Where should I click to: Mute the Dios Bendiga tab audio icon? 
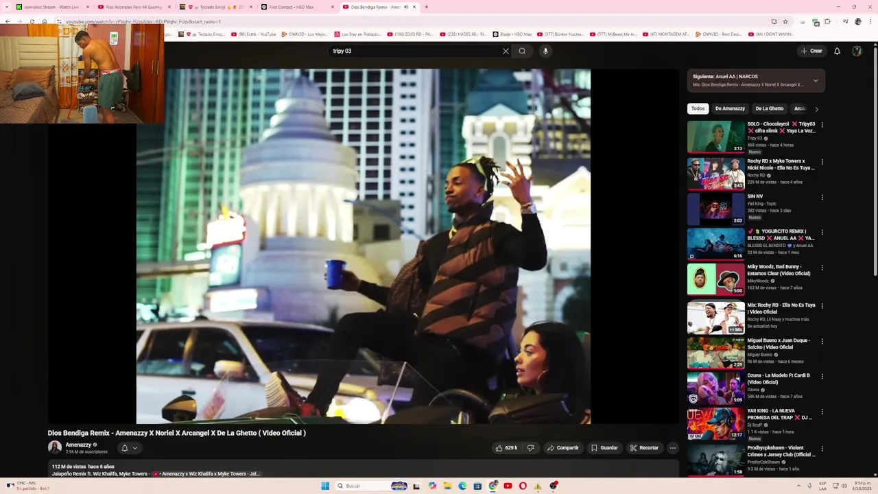point(406,7)
